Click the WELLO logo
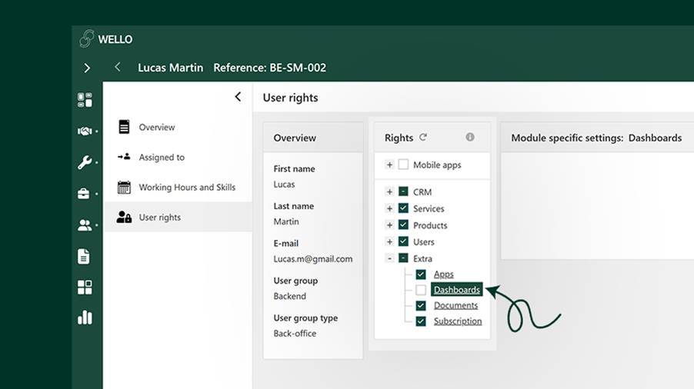Viewport: 694px width, 389px height. [x=106, y=39]
